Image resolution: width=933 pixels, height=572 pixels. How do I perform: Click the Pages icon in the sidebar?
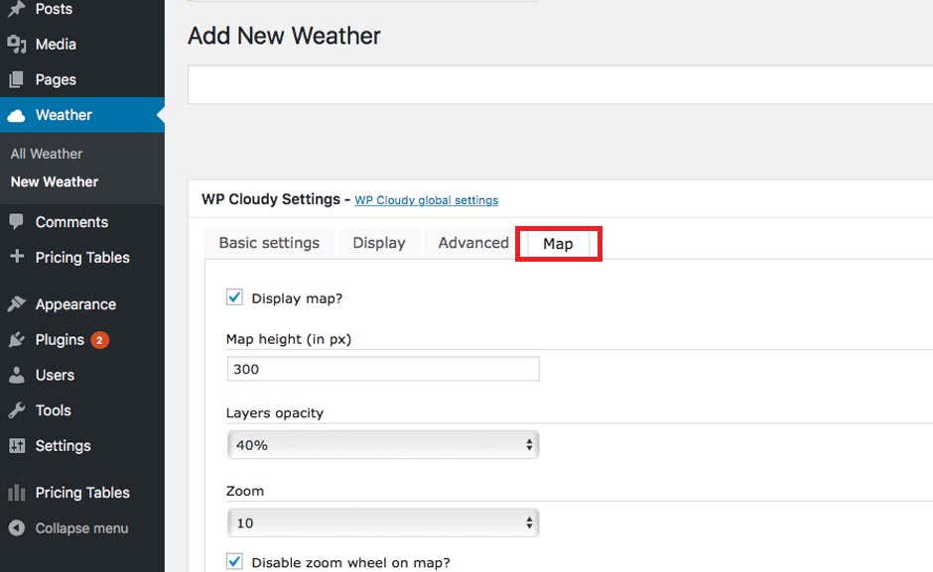click(17, 79)
